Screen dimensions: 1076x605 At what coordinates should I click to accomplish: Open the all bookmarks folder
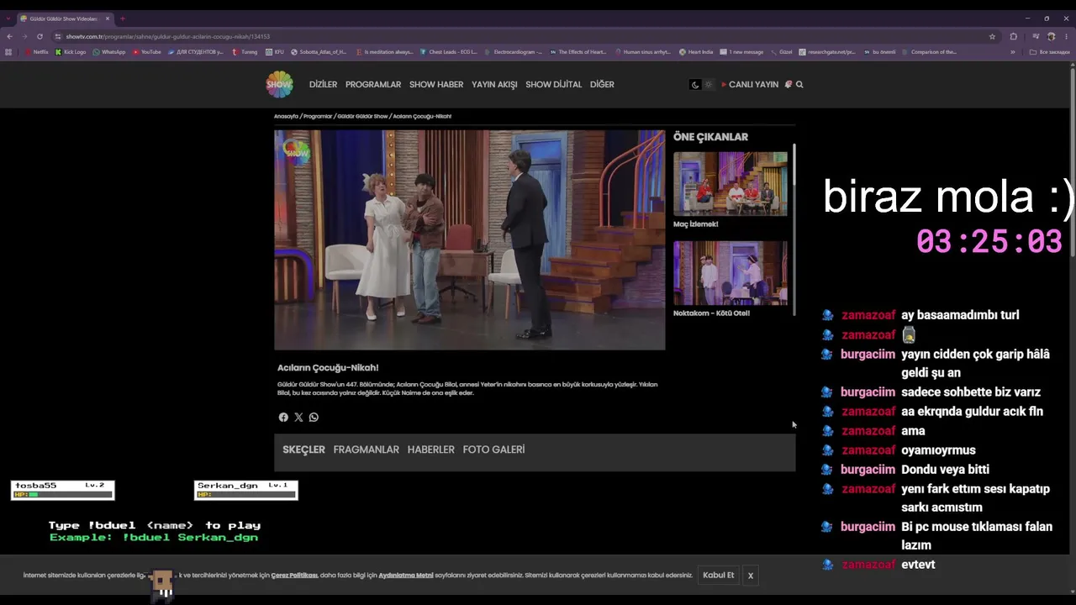(x=1050, y=52)
